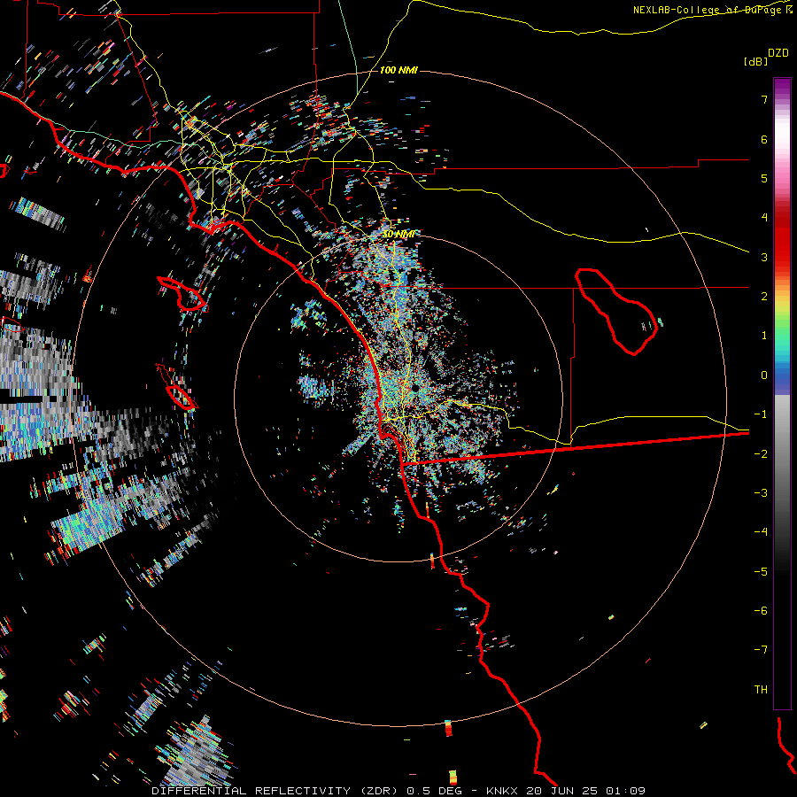Click the 1 value on color scale

764,336
